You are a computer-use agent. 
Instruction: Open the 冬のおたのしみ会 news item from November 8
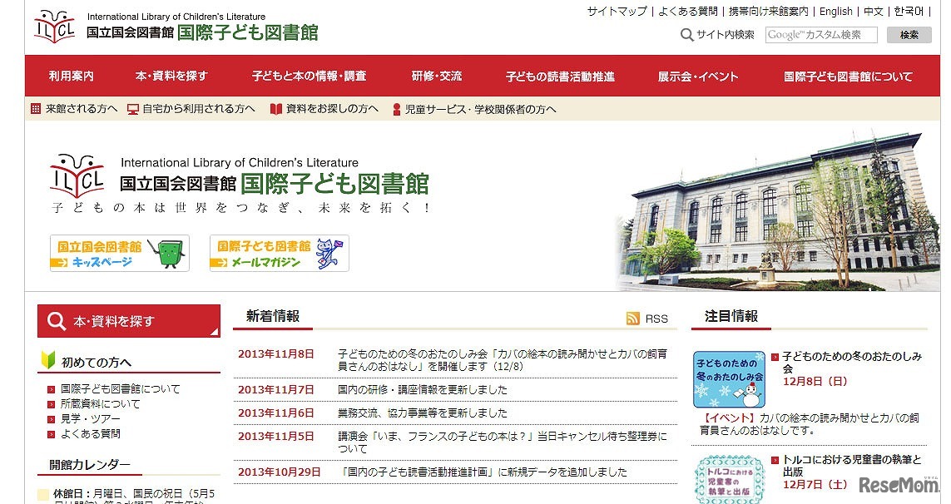click(x=503, y=359)
